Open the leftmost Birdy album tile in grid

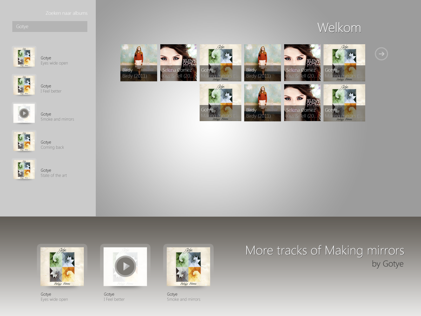[x=139, y=63]
